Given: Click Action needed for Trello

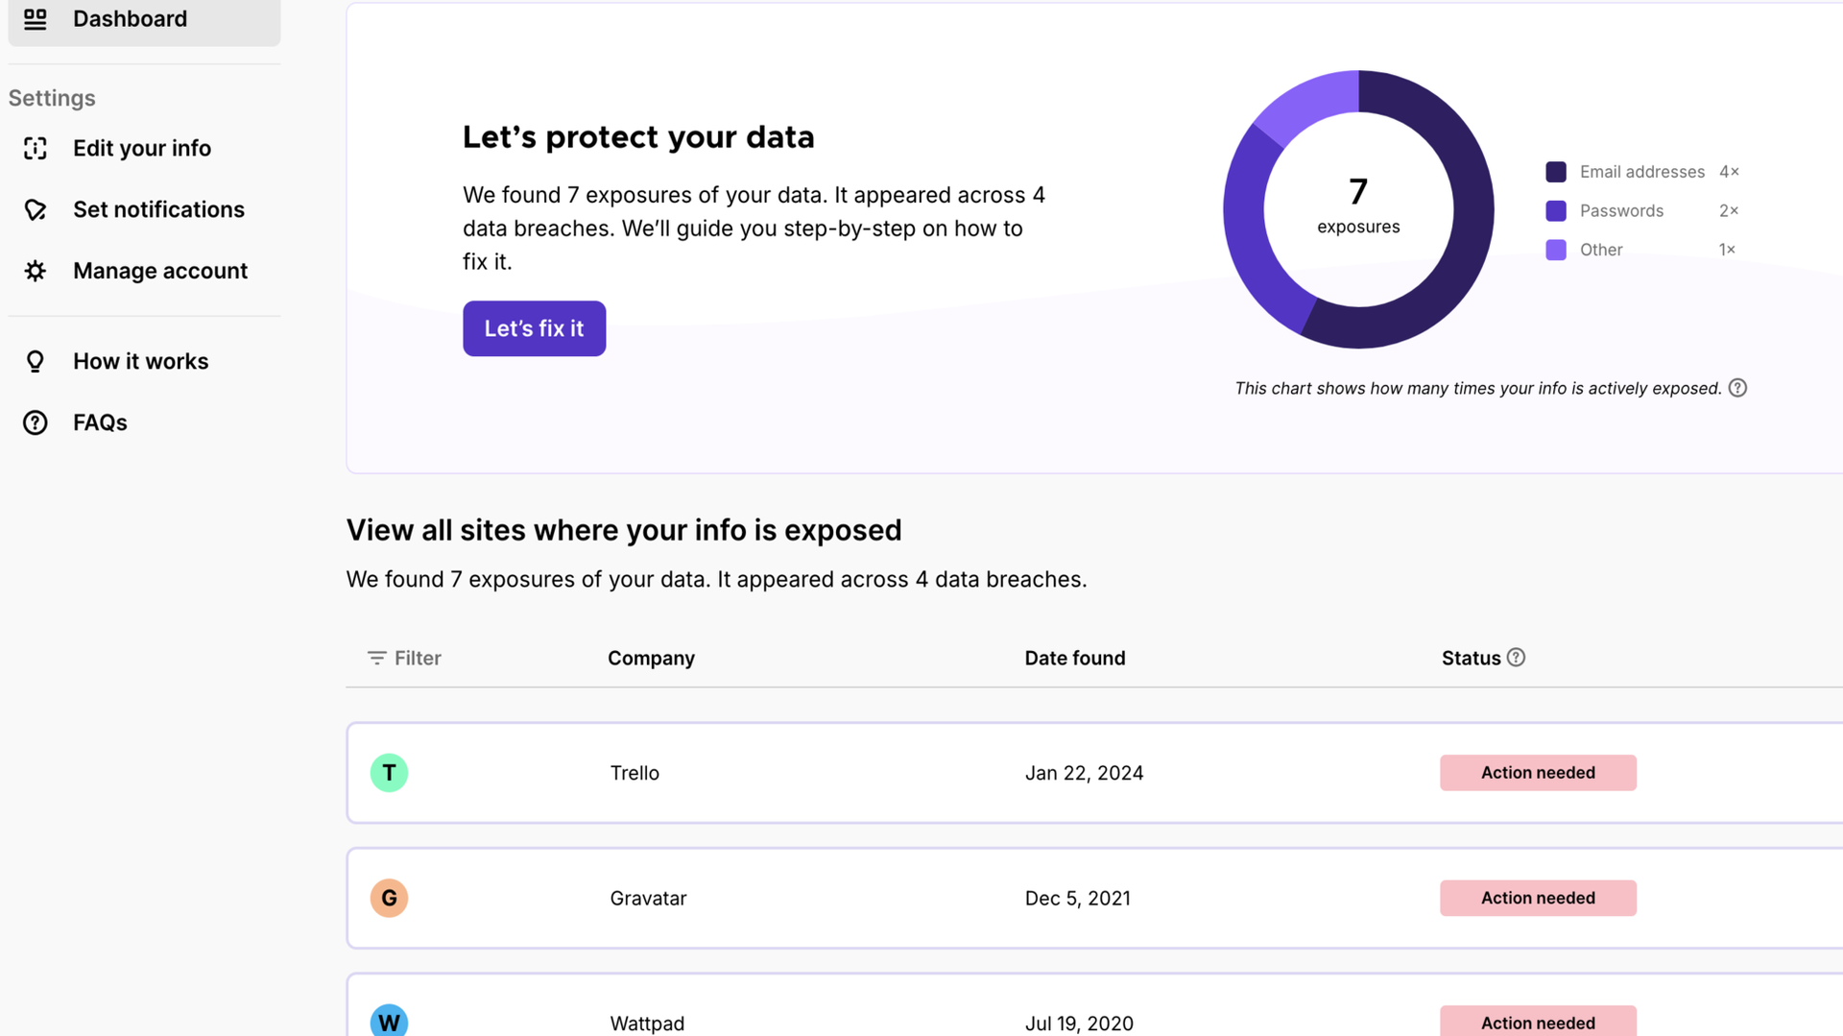Looking at the screenshot, I should coord(1538,773).
